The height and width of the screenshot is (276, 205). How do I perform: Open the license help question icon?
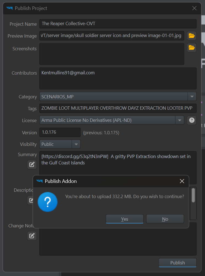[x=192, y=120]
